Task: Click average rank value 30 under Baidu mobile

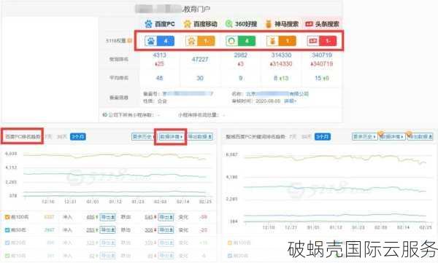Action: pyautogui.click(x=200, y=78)
